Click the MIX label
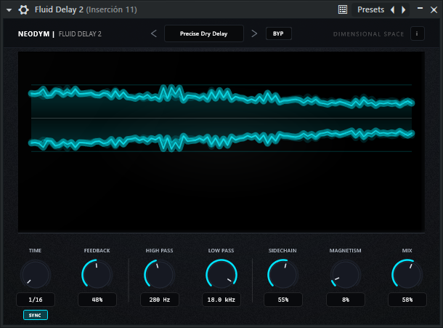Viewport: 443px width, 328px height. [407, 251]
